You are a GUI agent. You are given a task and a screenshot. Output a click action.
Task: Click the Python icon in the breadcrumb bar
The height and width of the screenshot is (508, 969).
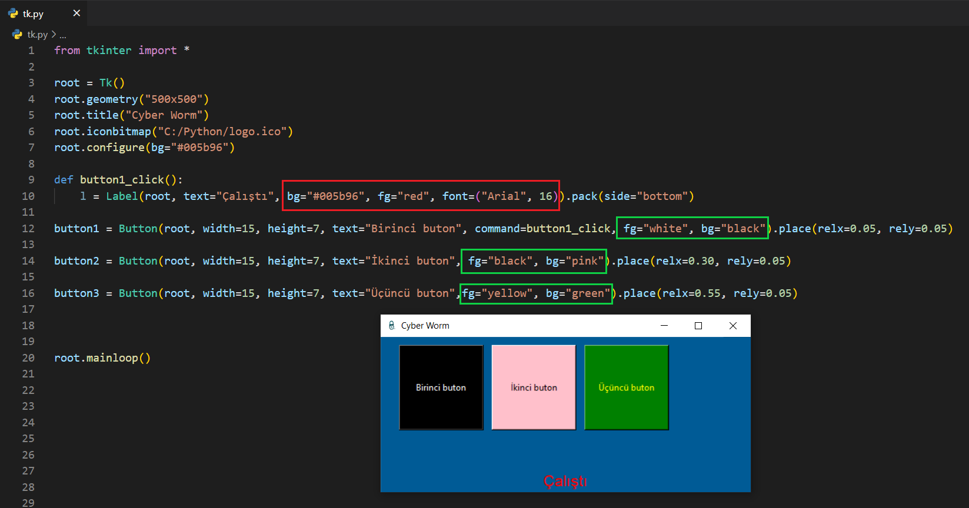pos(17,35)
